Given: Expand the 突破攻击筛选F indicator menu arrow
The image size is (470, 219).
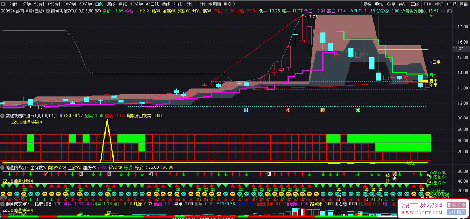Looking at the screenshot, I should click(x=3, y=116).
